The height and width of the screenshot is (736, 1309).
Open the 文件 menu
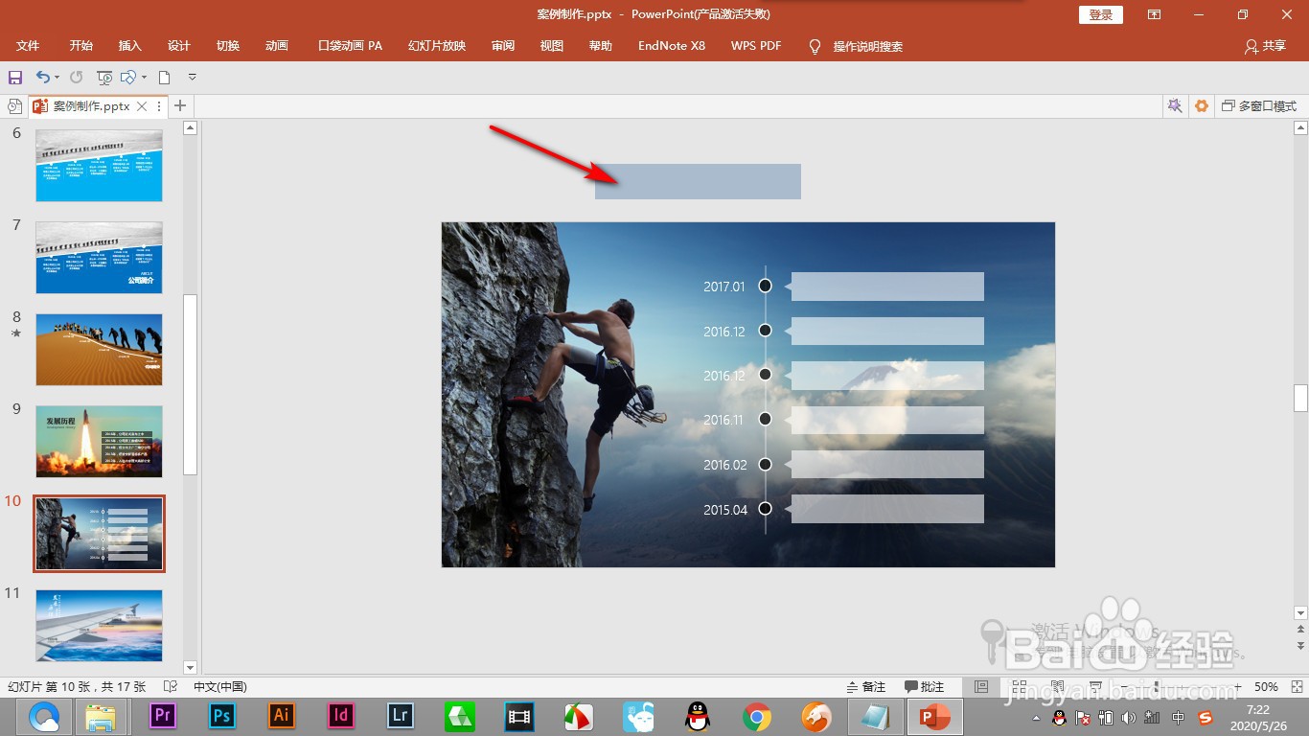pyautogui.click(x=28, y=46)
